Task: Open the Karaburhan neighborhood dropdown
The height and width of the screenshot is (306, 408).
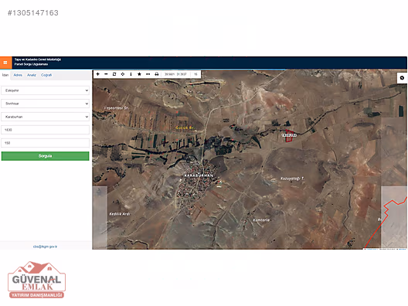Action: (46, 117)
